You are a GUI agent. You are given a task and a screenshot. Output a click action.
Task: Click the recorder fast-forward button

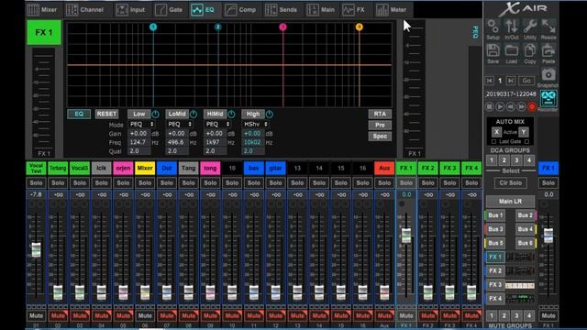[x=521, y=107]
